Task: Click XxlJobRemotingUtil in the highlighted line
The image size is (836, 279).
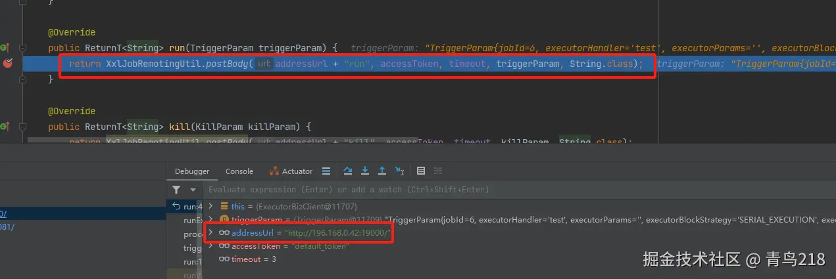Action: (x=153, y=64)
